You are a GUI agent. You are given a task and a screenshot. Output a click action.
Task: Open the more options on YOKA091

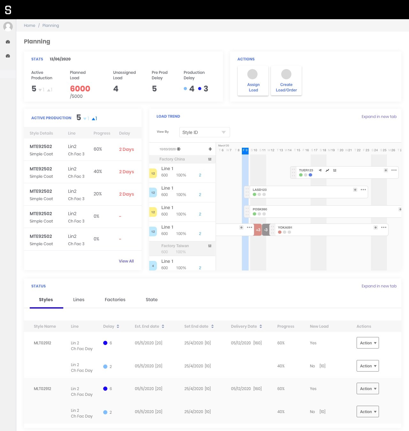[384, 227]
